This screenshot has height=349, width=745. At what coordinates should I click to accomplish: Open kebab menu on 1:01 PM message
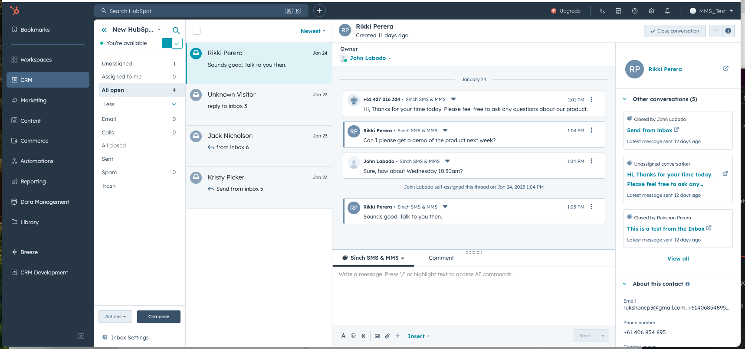pos(591,99)
